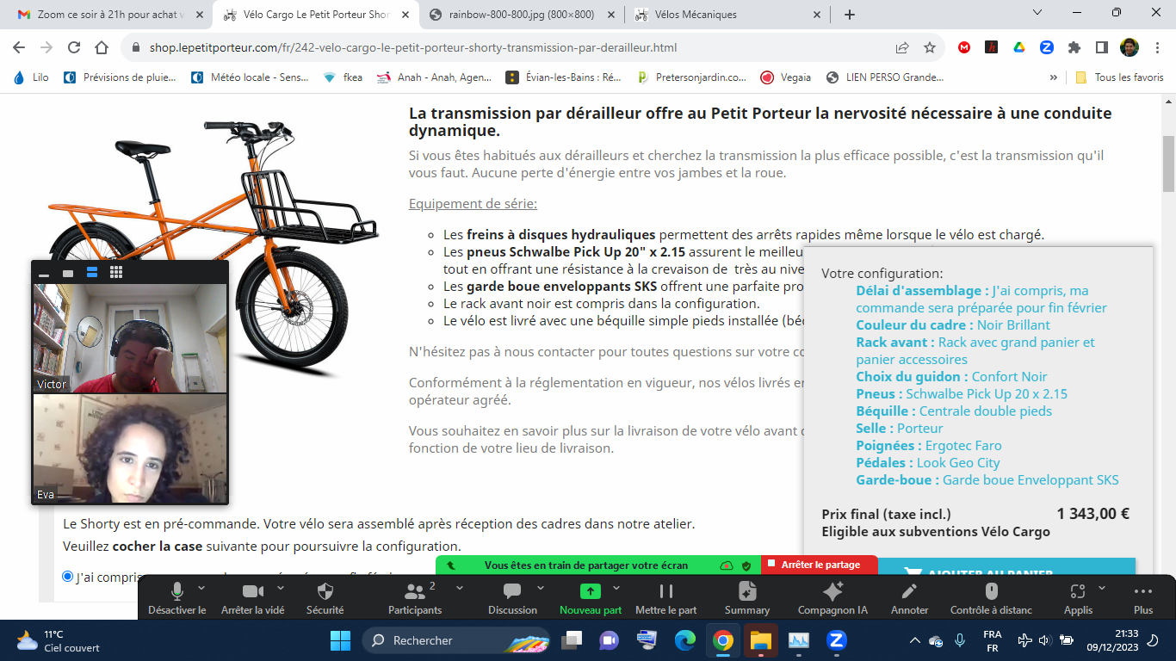Image resolution: width=1176 pixels, height=661 pixels.
Task: Expand the video options arrow in Zoom
Action: pyautogui.click(x=281, y=588)
